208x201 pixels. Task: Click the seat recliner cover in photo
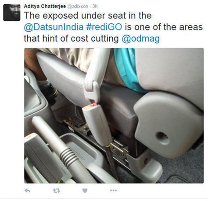point(168,125)
